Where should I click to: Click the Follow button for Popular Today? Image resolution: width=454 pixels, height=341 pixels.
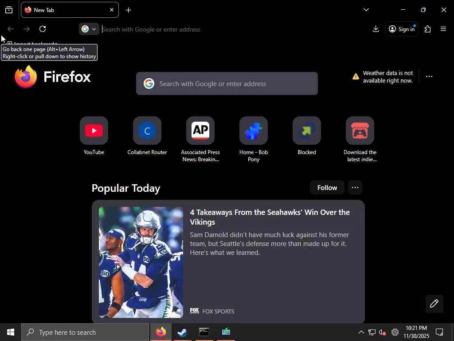[327, 188]
